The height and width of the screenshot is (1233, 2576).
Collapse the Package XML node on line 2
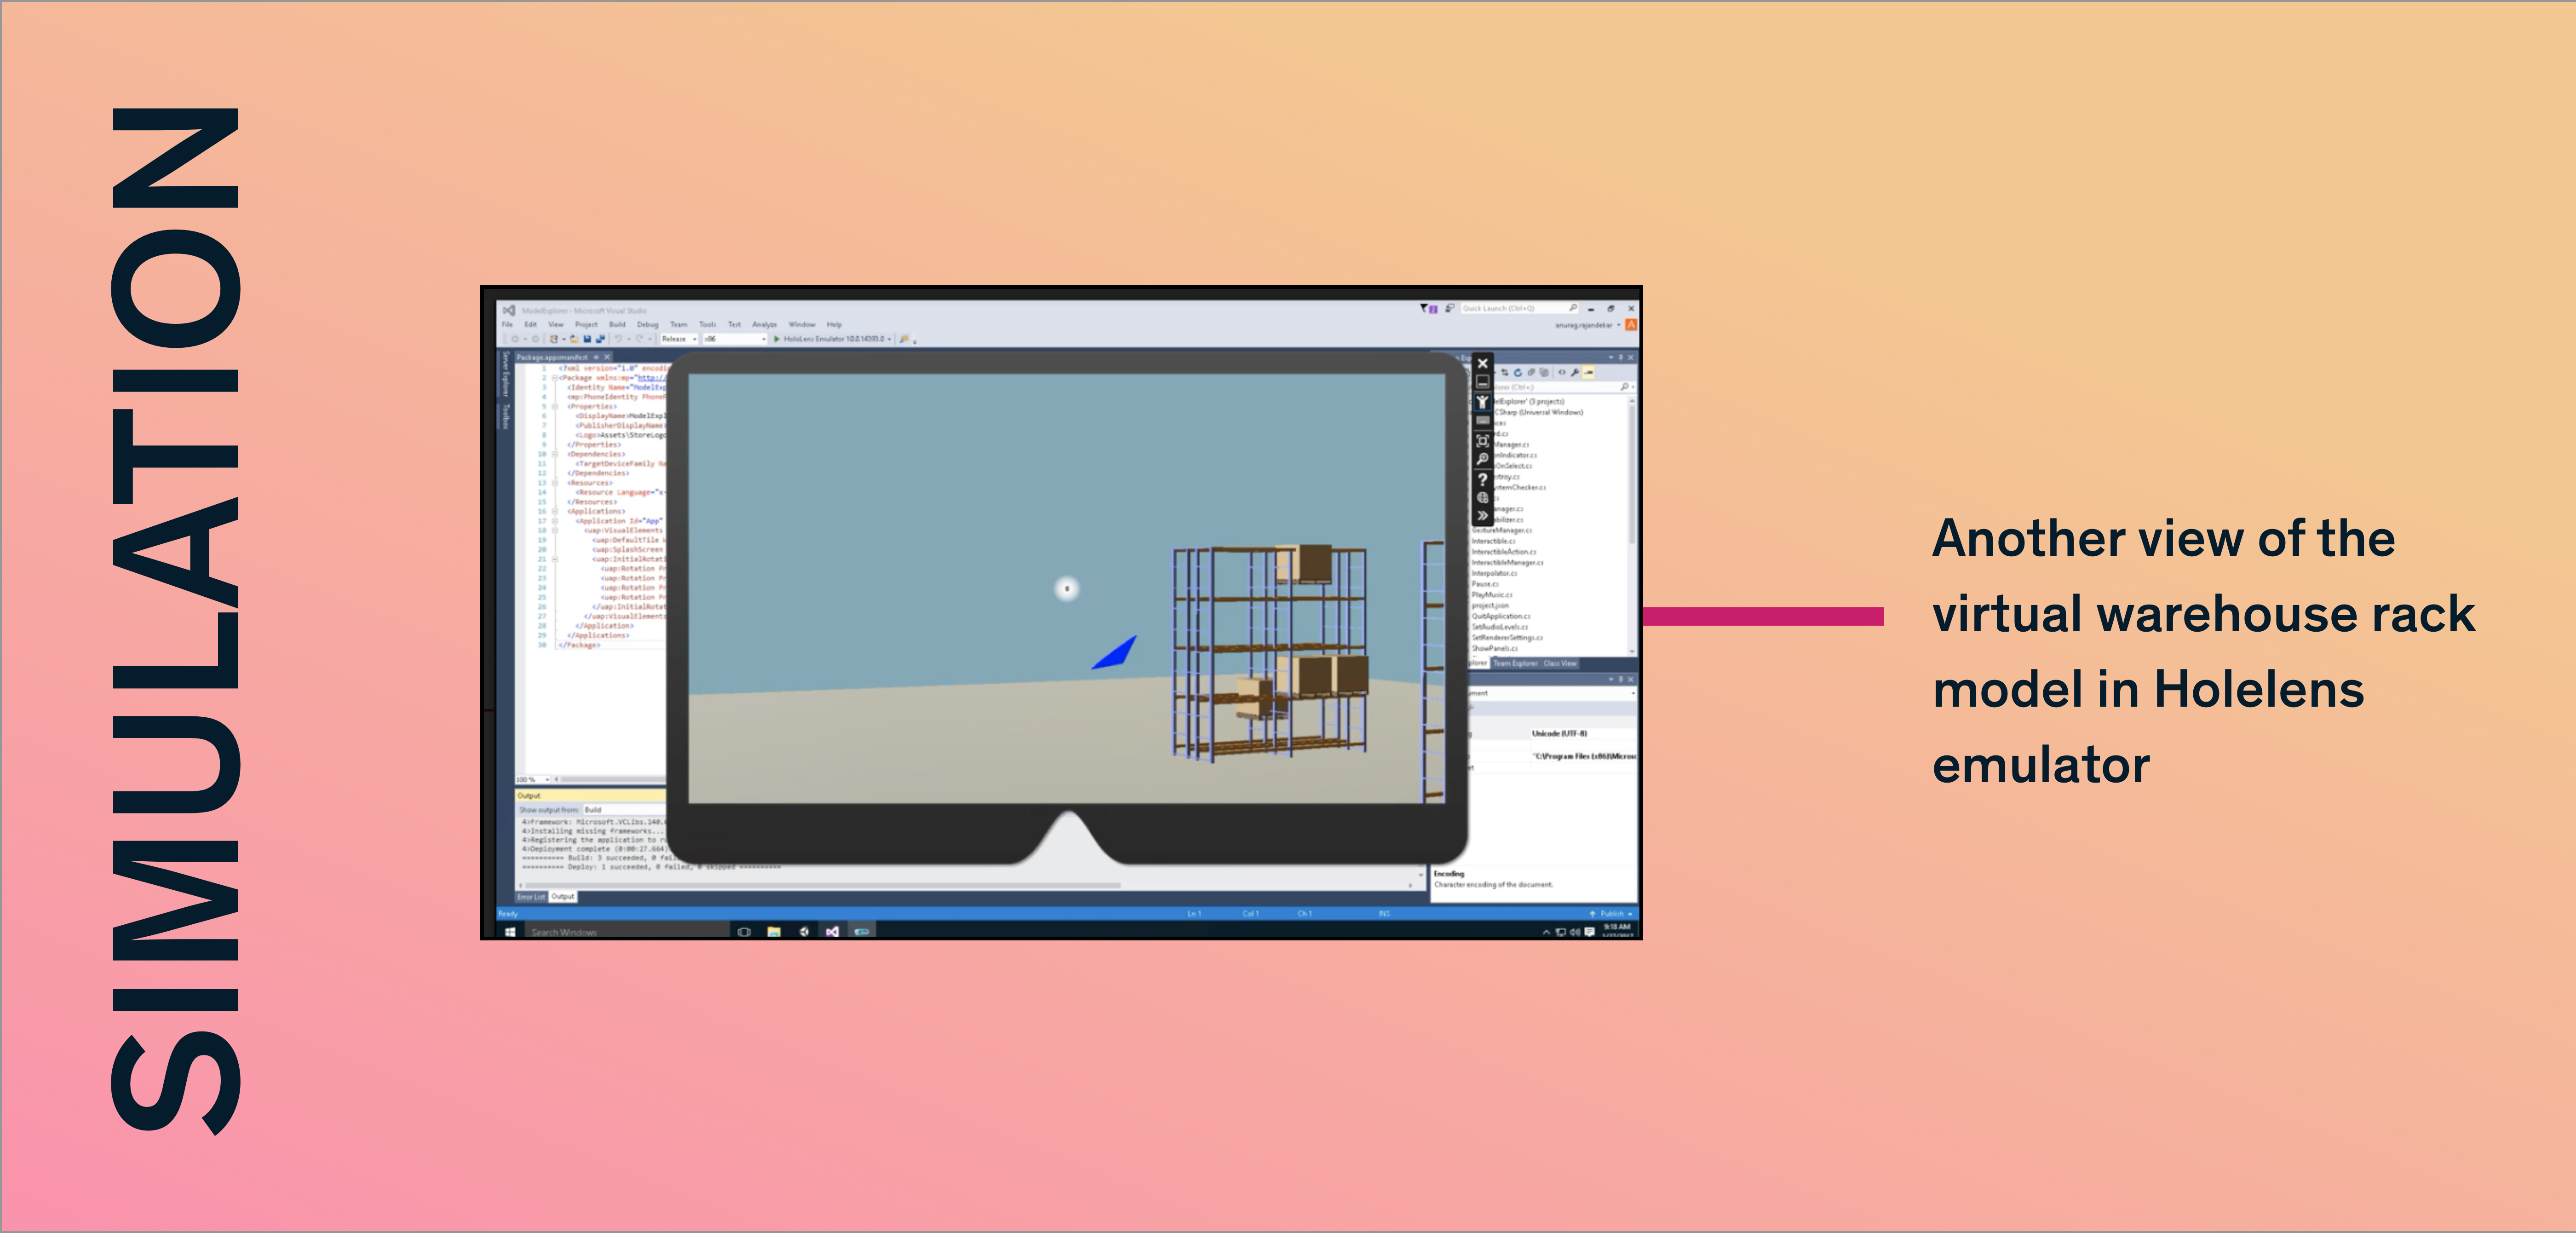point(555,378)
